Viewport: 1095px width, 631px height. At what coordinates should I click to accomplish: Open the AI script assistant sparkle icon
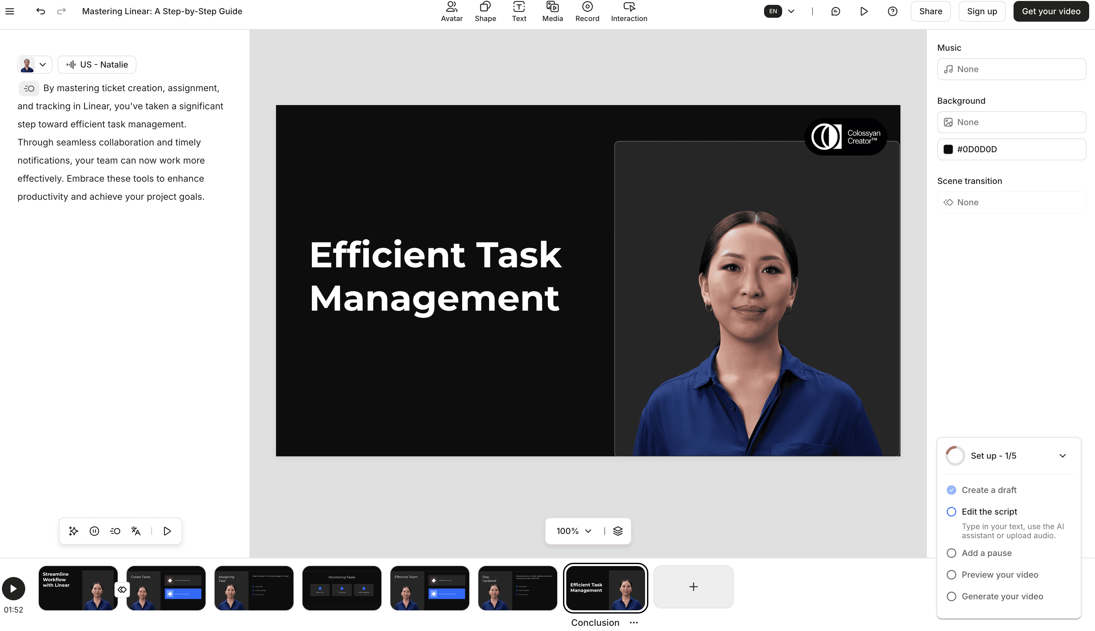coord(73,531)
